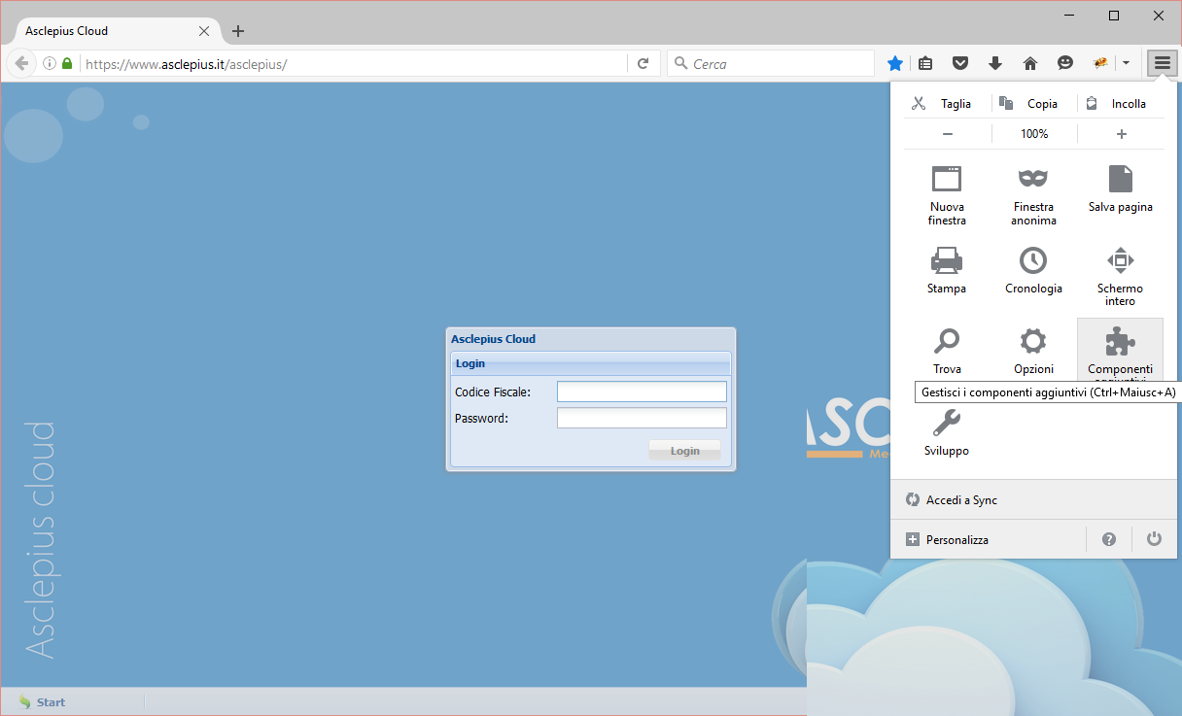Enter Schermo intero full screen mode
Image resolution: width=1182 pixels, height=716 pixels.
[1121, 276]
